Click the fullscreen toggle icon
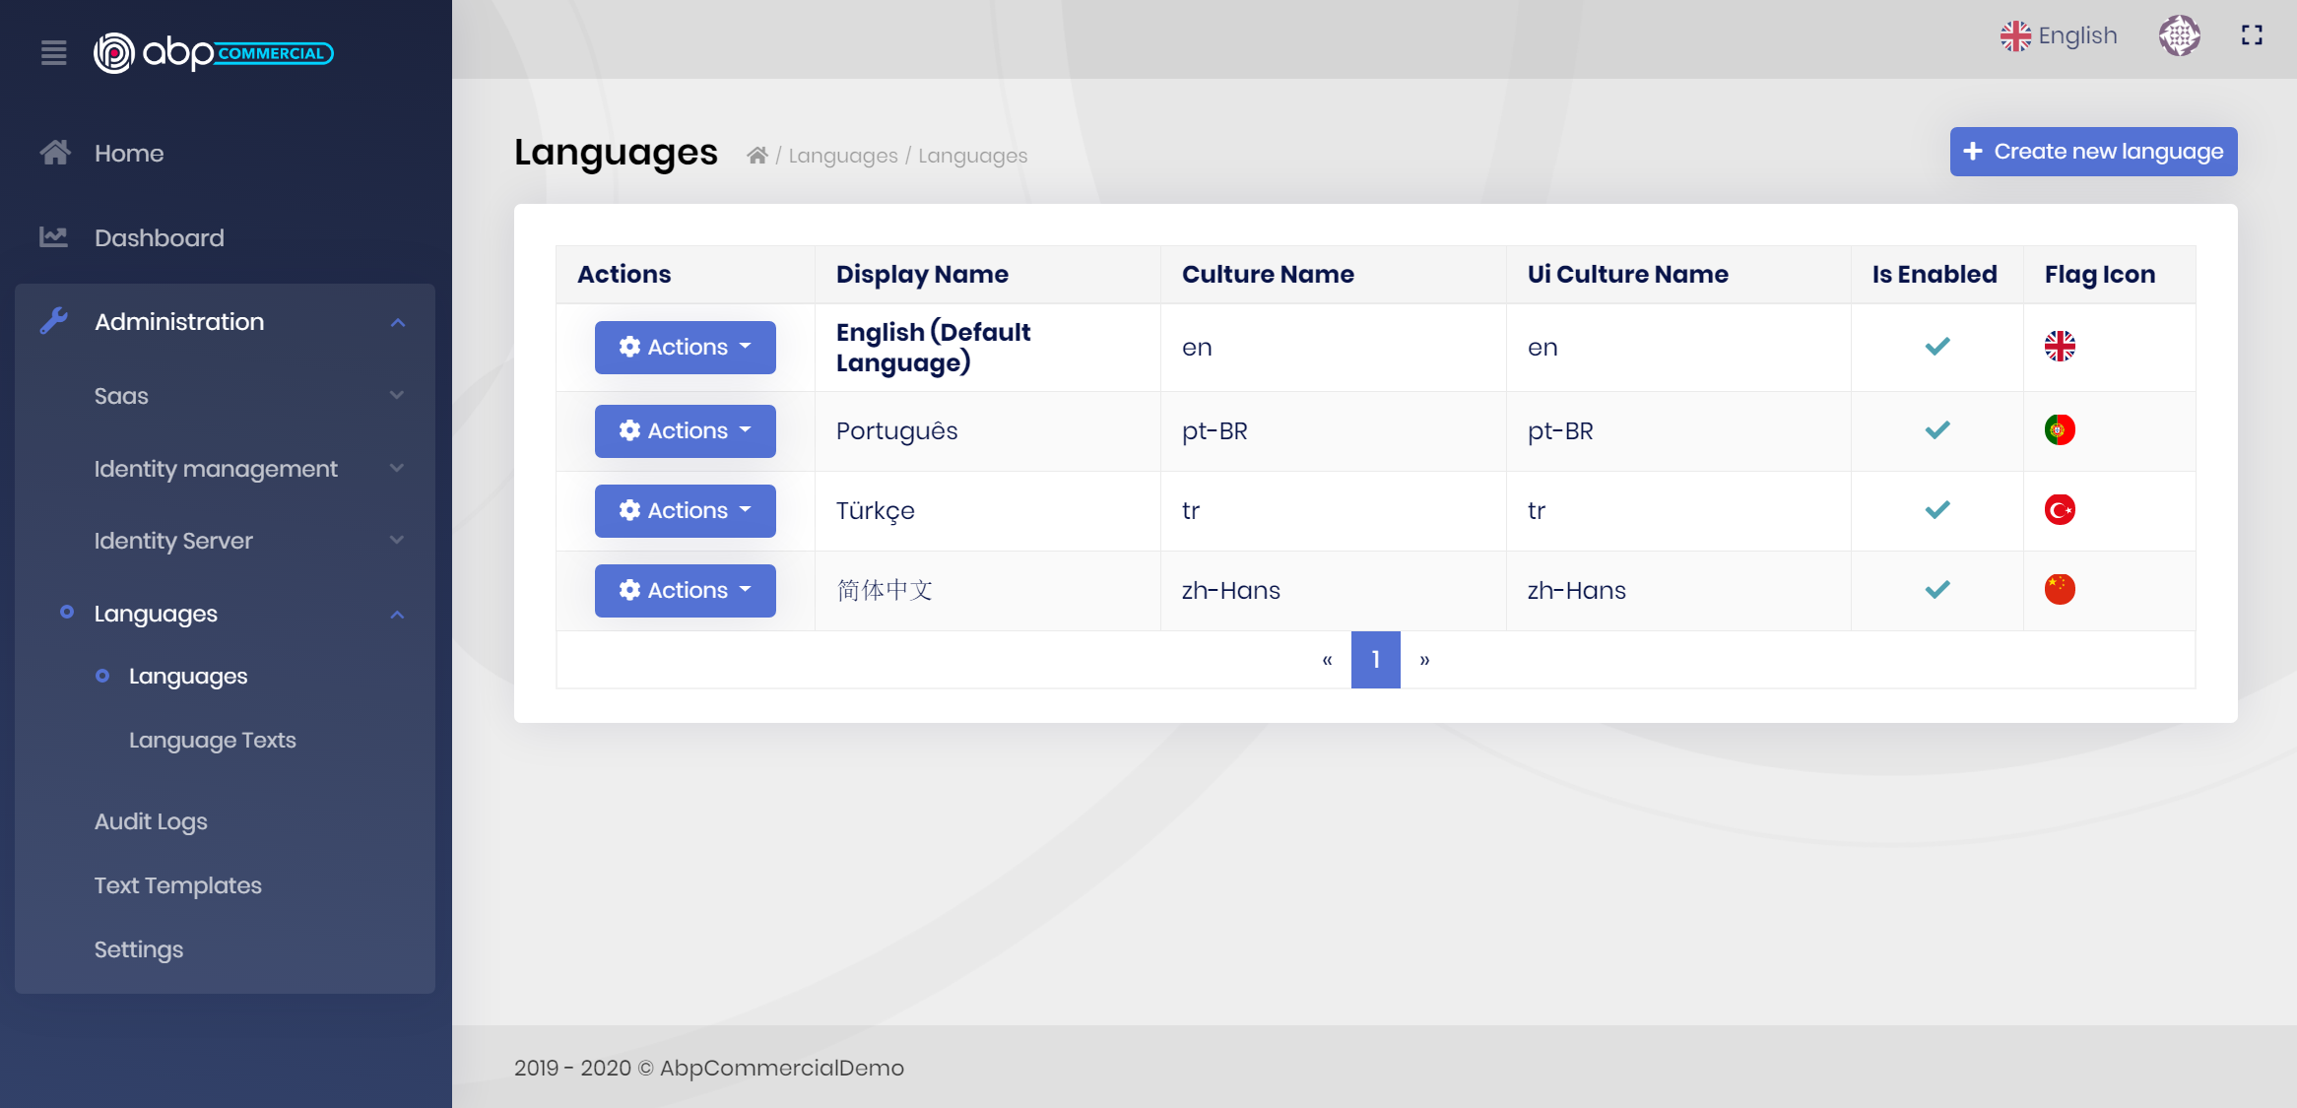The width and height of the screenshot is (2297, 1108). (x=2252, y=34)
